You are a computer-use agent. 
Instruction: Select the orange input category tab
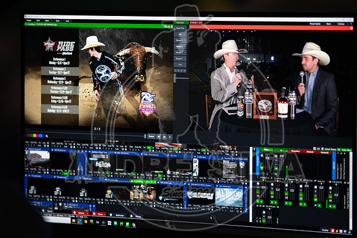[34, 136]
